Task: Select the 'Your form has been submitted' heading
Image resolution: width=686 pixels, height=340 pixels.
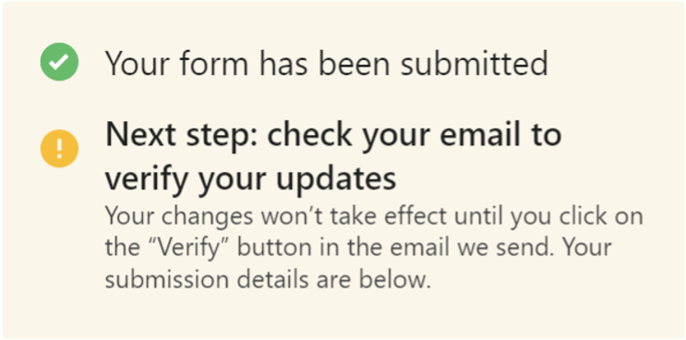Action: (x=326, y=63)
